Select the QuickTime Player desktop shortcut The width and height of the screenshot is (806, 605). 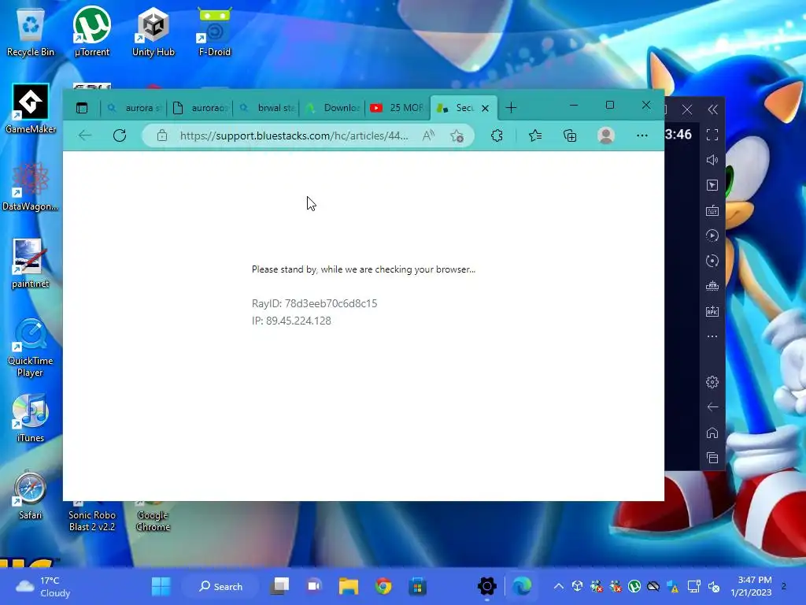click(31, 347)
